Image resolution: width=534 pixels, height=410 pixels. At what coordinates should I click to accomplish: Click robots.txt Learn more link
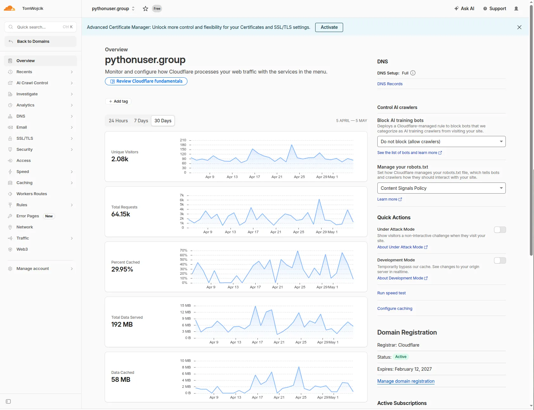click(389, 199)
